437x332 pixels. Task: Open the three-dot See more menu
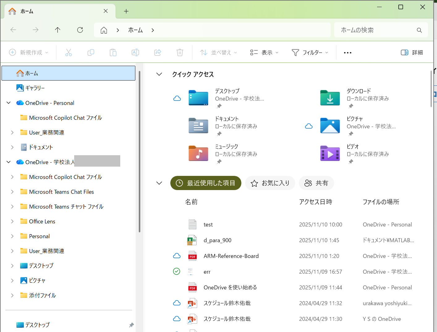(348, 53)
